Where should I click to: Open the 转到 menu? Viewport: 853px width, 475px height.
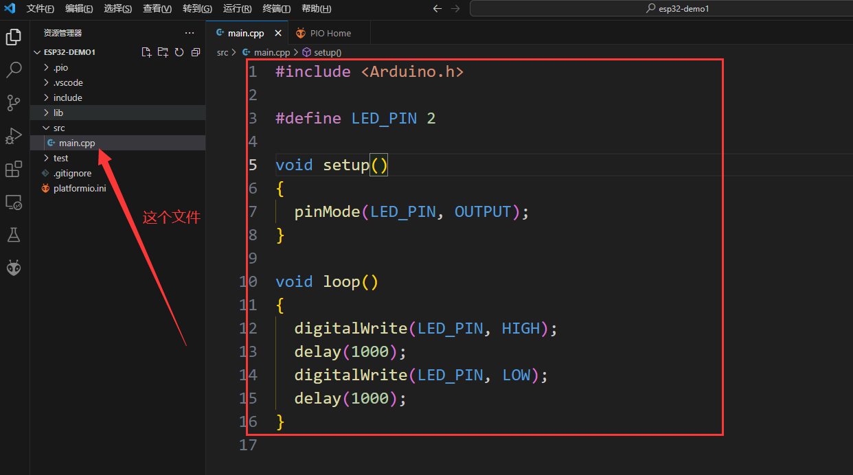coord(197,8)
